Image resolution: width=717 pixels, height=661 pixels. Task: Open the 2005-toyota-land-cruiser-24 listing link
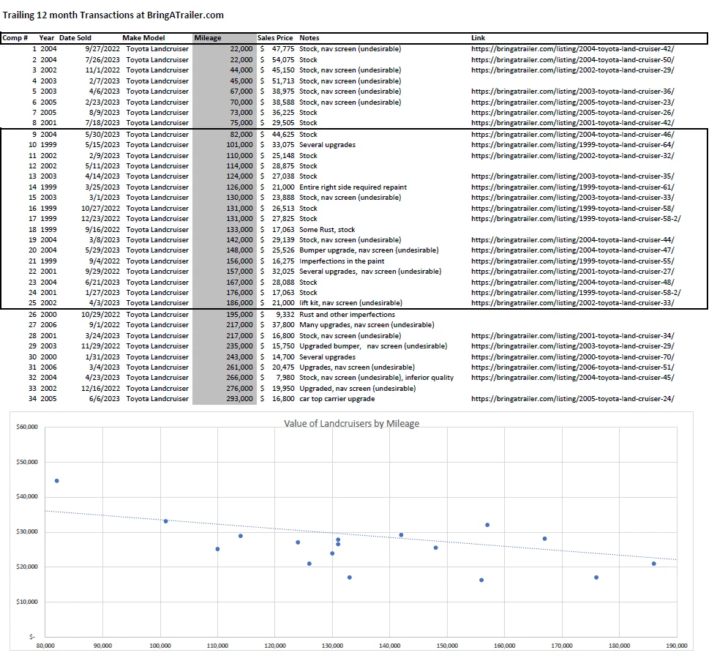tap(572, 400)
